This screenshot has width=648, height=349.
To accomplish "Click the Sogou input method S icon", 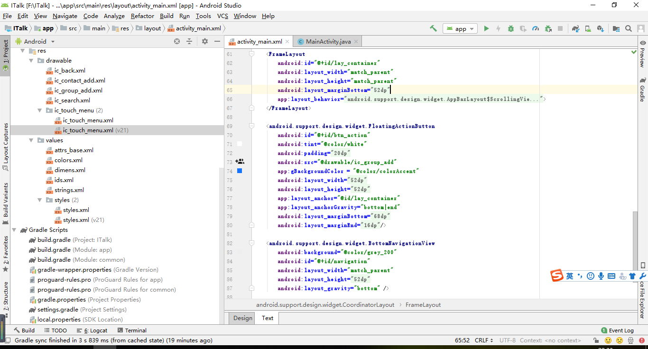I will coord(557,276).
